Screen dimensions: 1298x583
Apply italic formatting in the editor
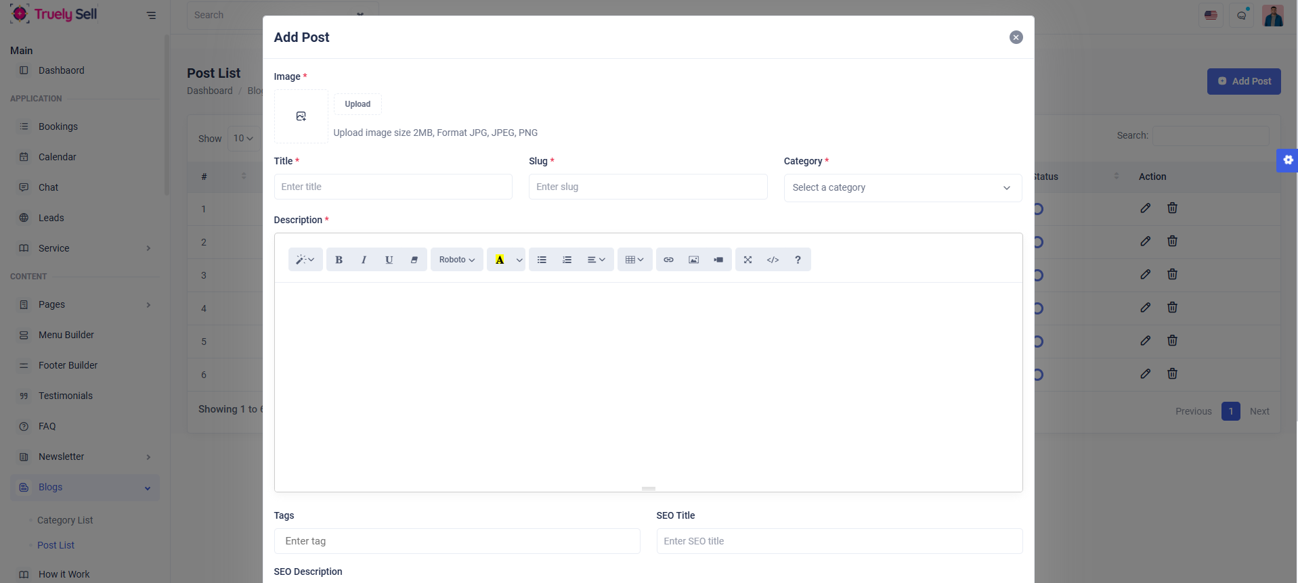364,260
